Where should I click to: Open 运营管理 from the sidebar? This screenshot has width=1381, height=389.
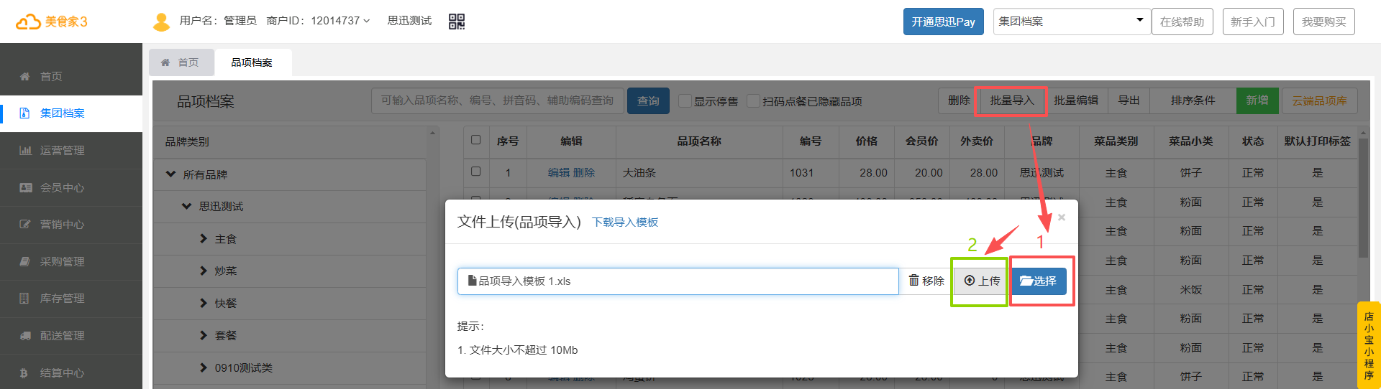[62, 151]
